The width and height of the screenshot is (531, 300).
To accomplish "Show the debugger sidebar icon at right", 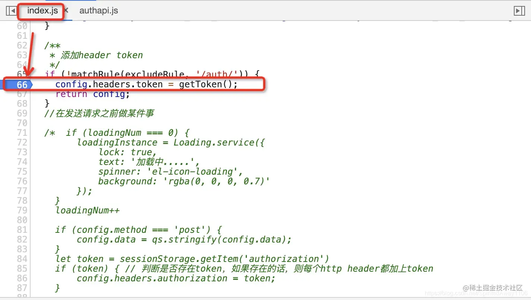I will click(x=519, y=11).
